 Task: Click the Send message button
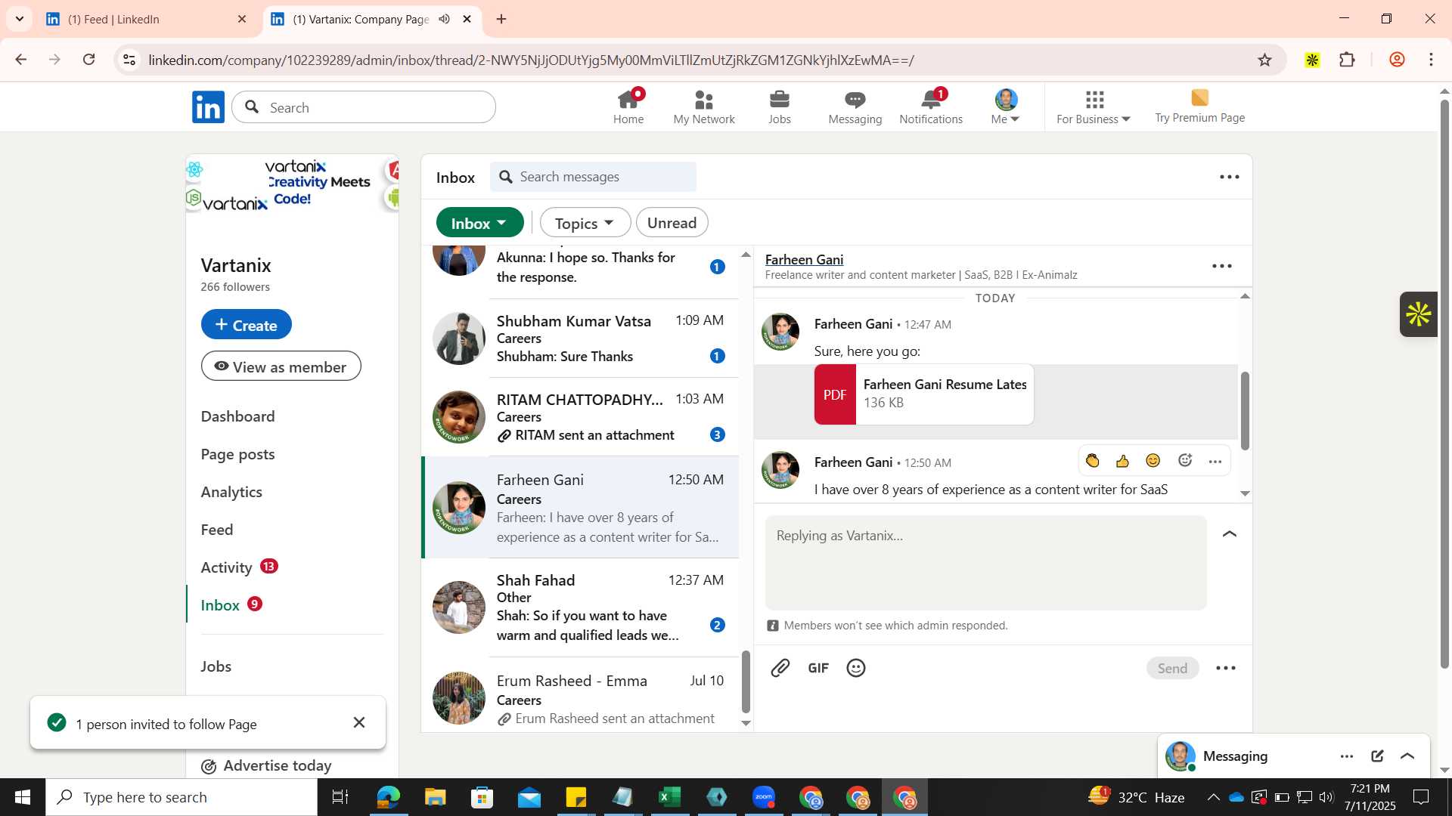coord(1172,668)
